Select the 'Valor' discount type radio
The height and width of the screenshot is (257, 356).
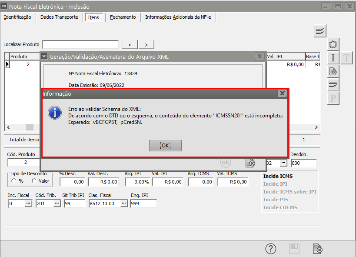click(x=34, y=181)
